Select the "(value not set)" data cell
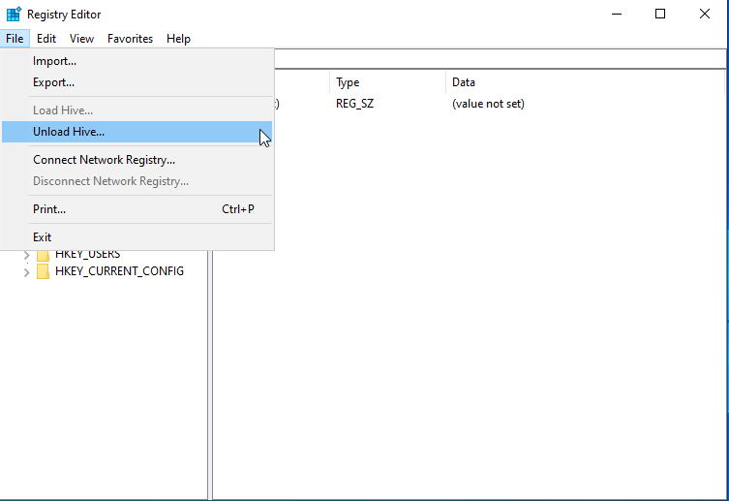Viewport: 729px width, 501px height. coord(488,104)
